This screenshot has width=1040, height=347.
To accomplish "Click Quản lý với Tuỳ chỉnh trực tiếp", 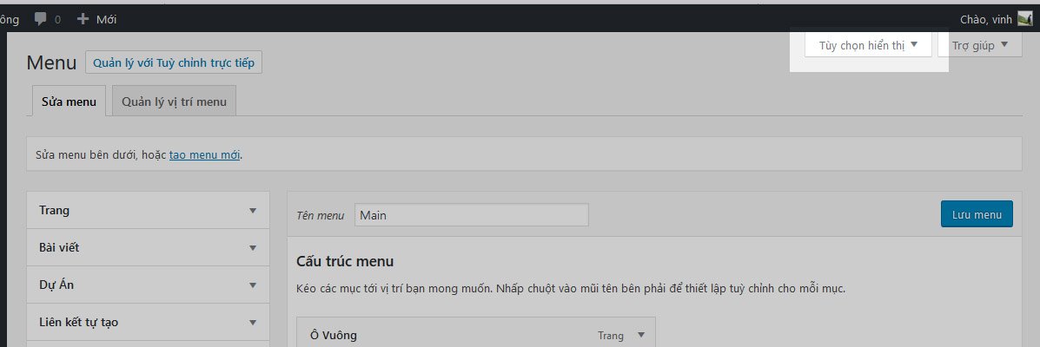I will 174,63.
